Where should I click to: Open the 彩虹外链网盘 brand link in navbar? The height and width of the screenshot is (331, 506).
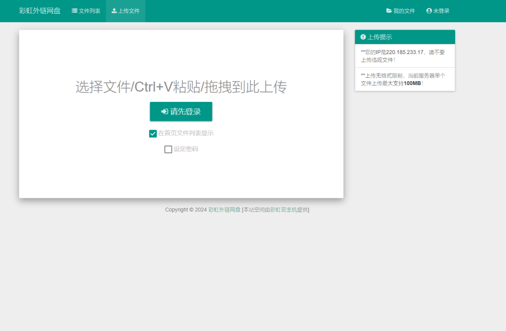click(x=40, y=11)
